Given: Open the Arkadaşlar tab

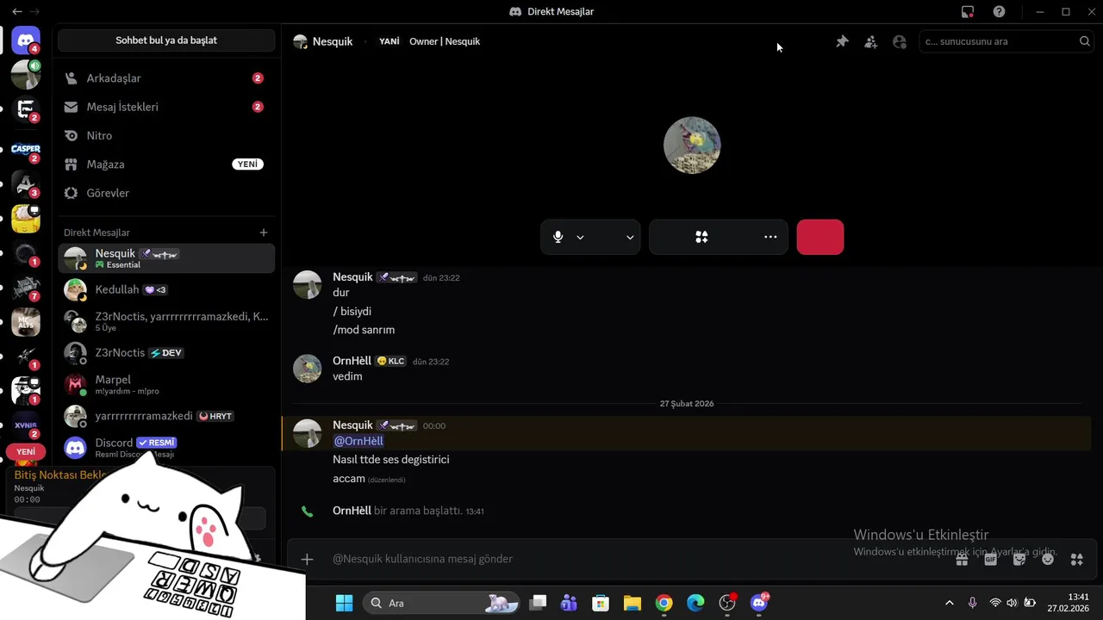Looking at the screenshot, I should (166, 78).
